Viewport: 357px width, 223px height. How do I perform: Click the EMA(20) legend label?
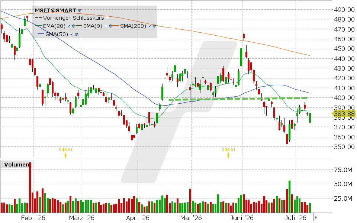tap(54, 26)
